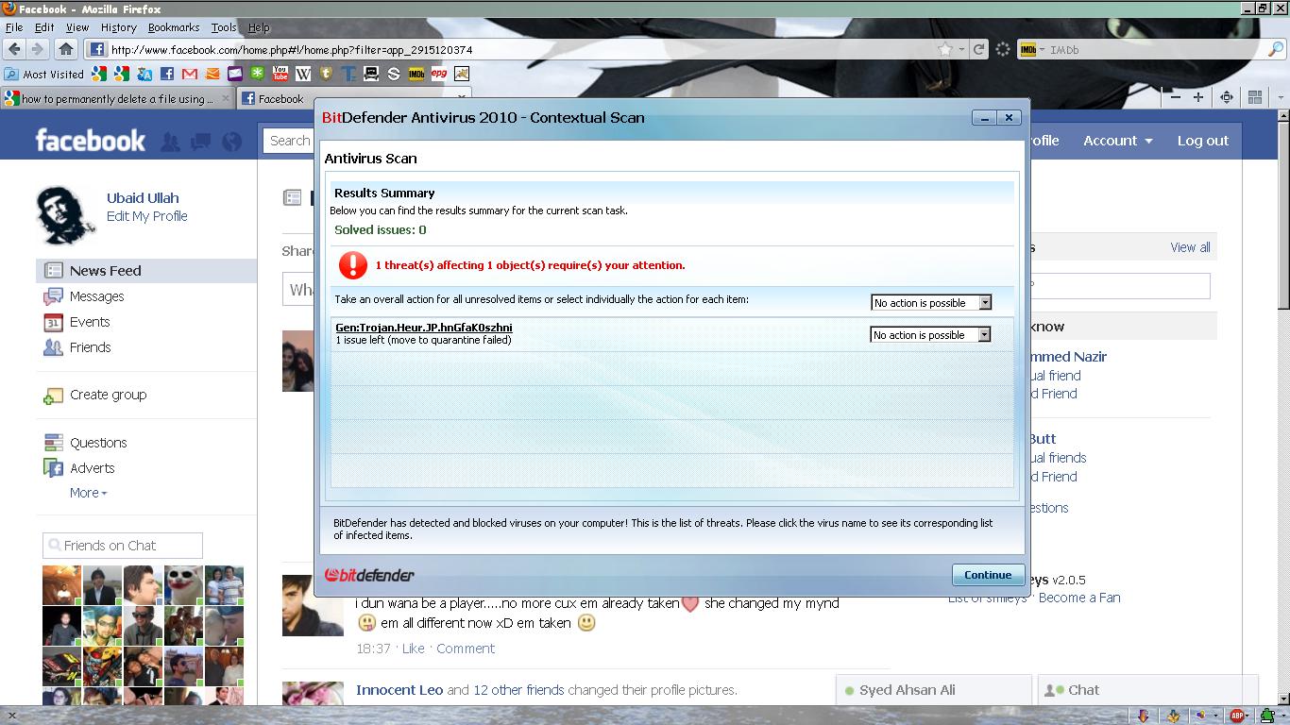Click Create group in sidebar
This screenshot has width=1290, height=725.
click(x=108, y=395)
